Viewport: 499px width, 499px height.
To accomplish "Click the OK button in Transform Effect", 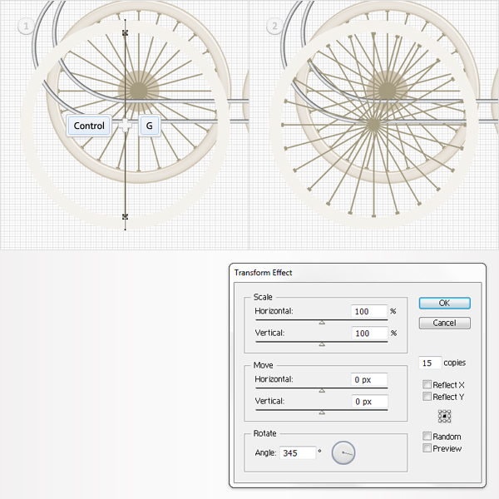I will (444, 303).
